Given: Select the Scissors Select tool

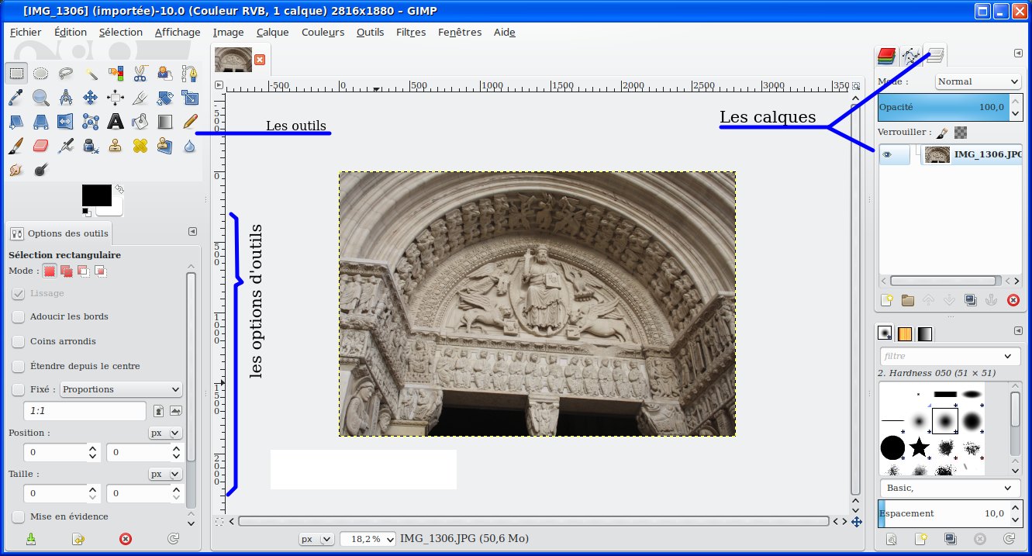Looking at the screenshot, I should pos(140,74).
